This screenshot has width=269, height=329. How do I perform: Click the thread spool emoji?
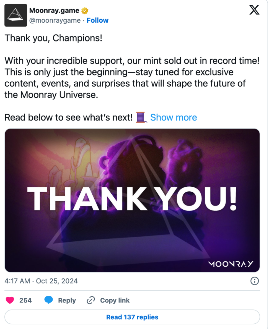tap(141, 117)
